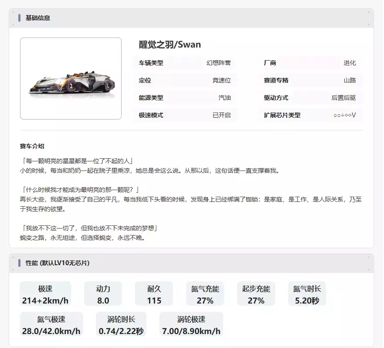Click the 竞速位 value
Image resolution: width=384 pixels, height=348 pixels.
tap(221, 80)
